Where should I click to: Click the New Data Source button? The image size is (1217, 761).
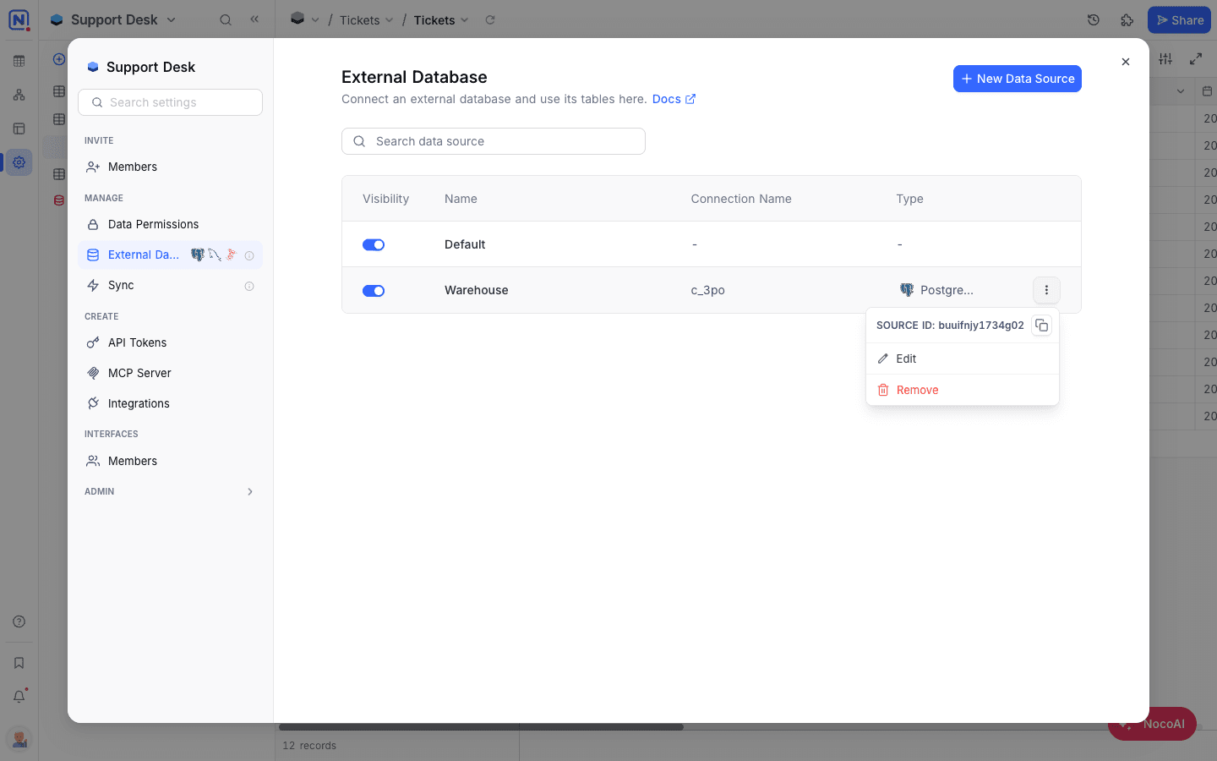tap(1018, 79)
